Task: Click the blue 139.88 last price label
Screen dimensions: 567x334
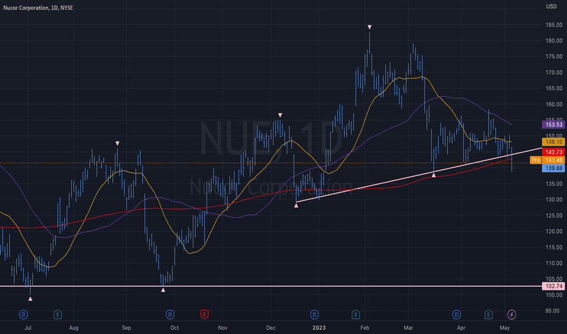Action: click(553, 168)
